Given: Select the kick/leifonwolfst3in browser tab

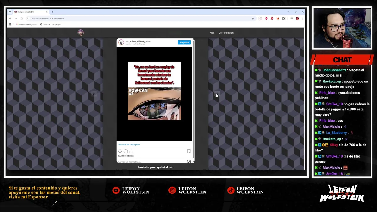Looking at the screenshot, I should (31, 12).
